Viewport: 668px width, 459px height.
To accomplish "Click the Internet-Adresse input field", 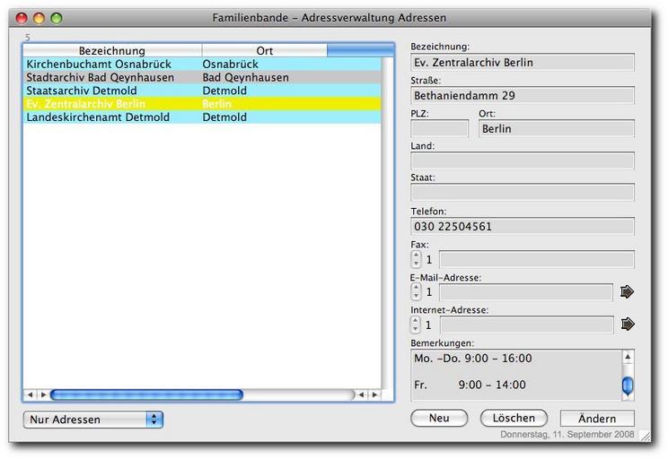I will click(526, 325).
